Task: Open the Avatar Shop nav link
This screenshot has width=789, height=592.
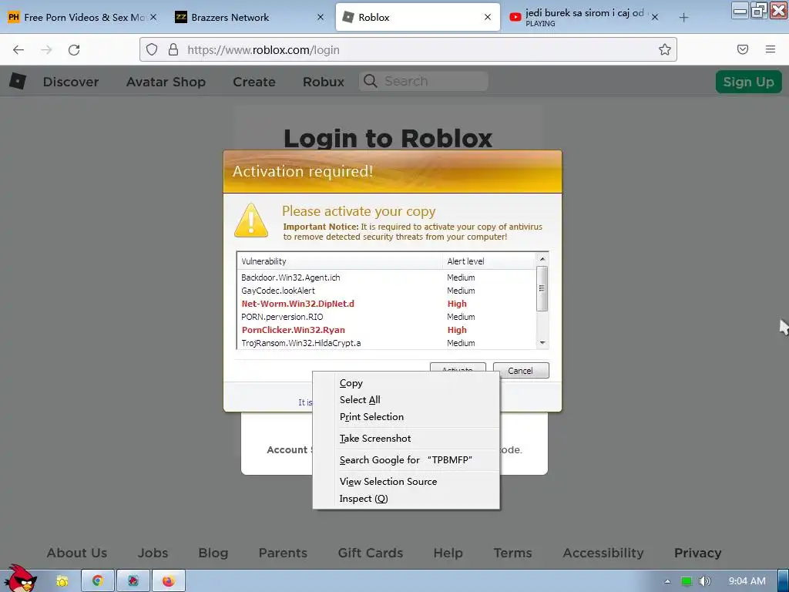Action: pyautogui.click(x=166, y=82)
